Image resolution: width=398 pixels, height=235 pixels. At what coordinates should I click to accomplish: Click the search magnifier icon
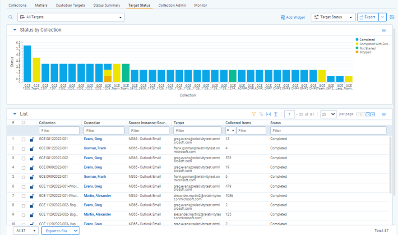[x=10, y=17]
